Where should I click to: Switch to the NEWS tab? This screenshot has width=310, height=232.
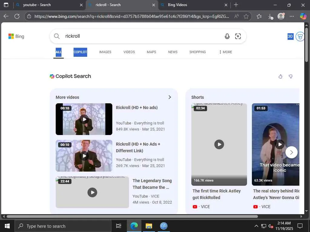click(173, 52)
